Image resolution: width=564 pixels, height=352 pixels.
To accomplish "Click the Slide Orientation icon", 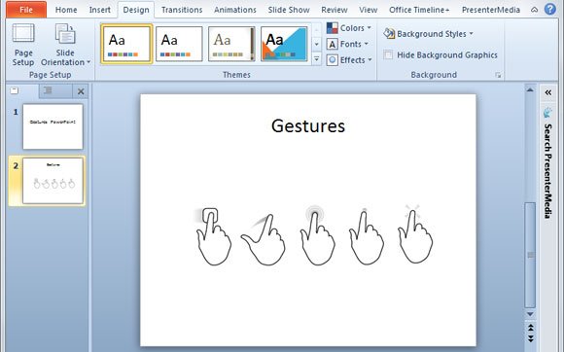I will click(x=65, y=33).
